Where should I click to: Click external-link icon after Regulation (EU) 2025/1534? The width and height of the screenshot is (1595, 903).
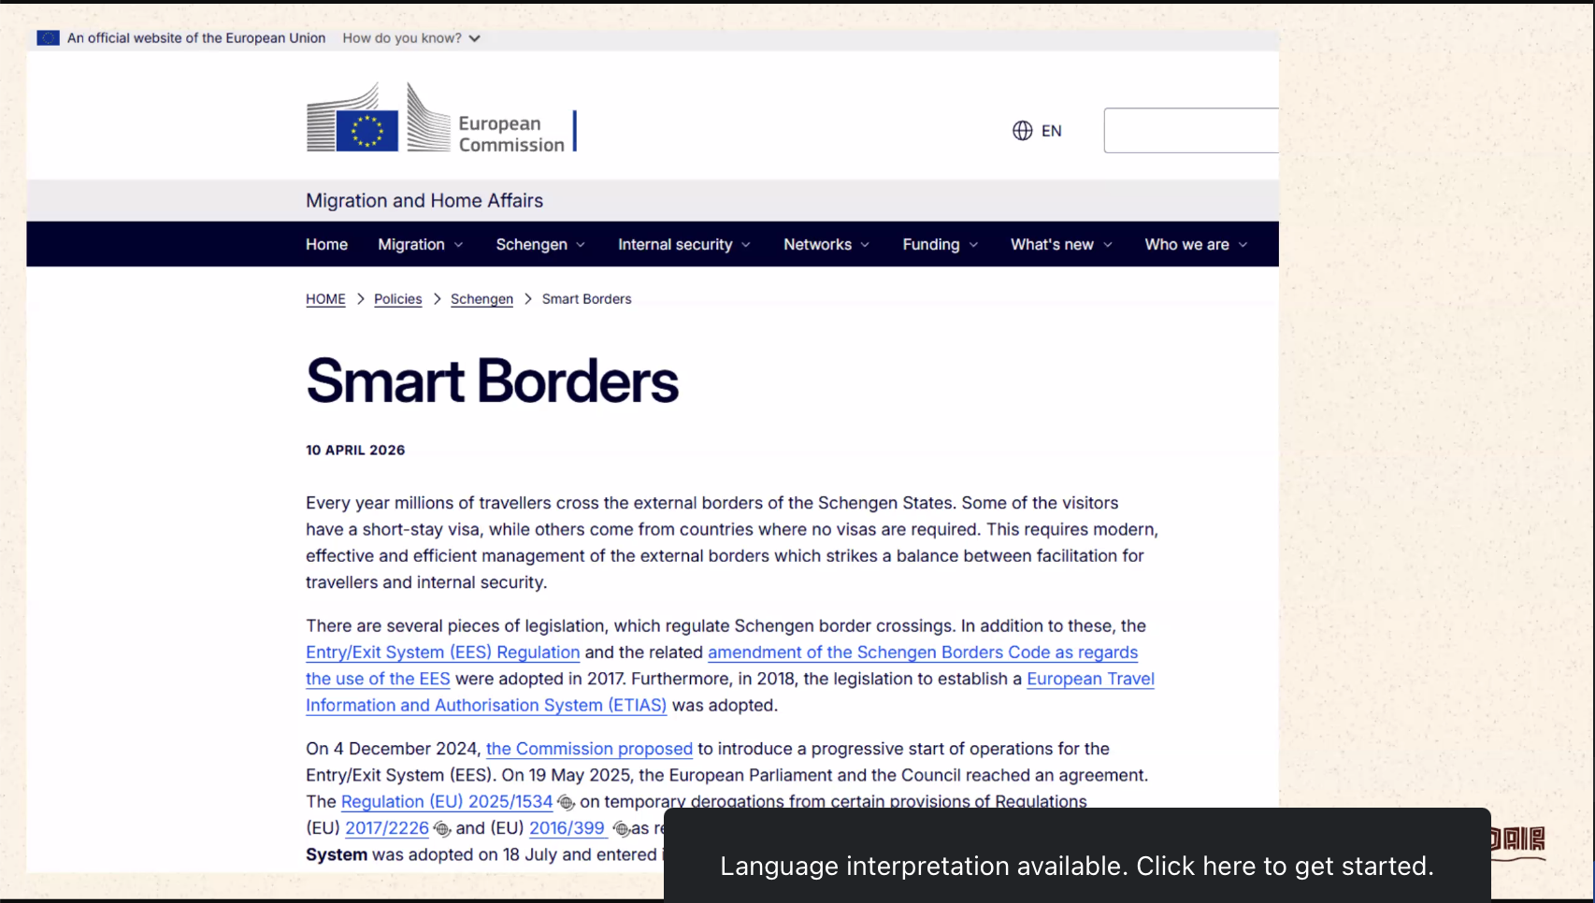(x=566, y=802)
